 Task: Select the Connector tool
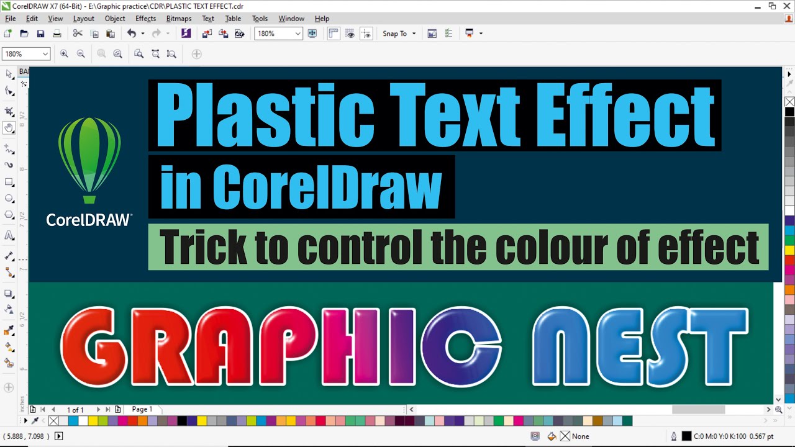(9, 272)
